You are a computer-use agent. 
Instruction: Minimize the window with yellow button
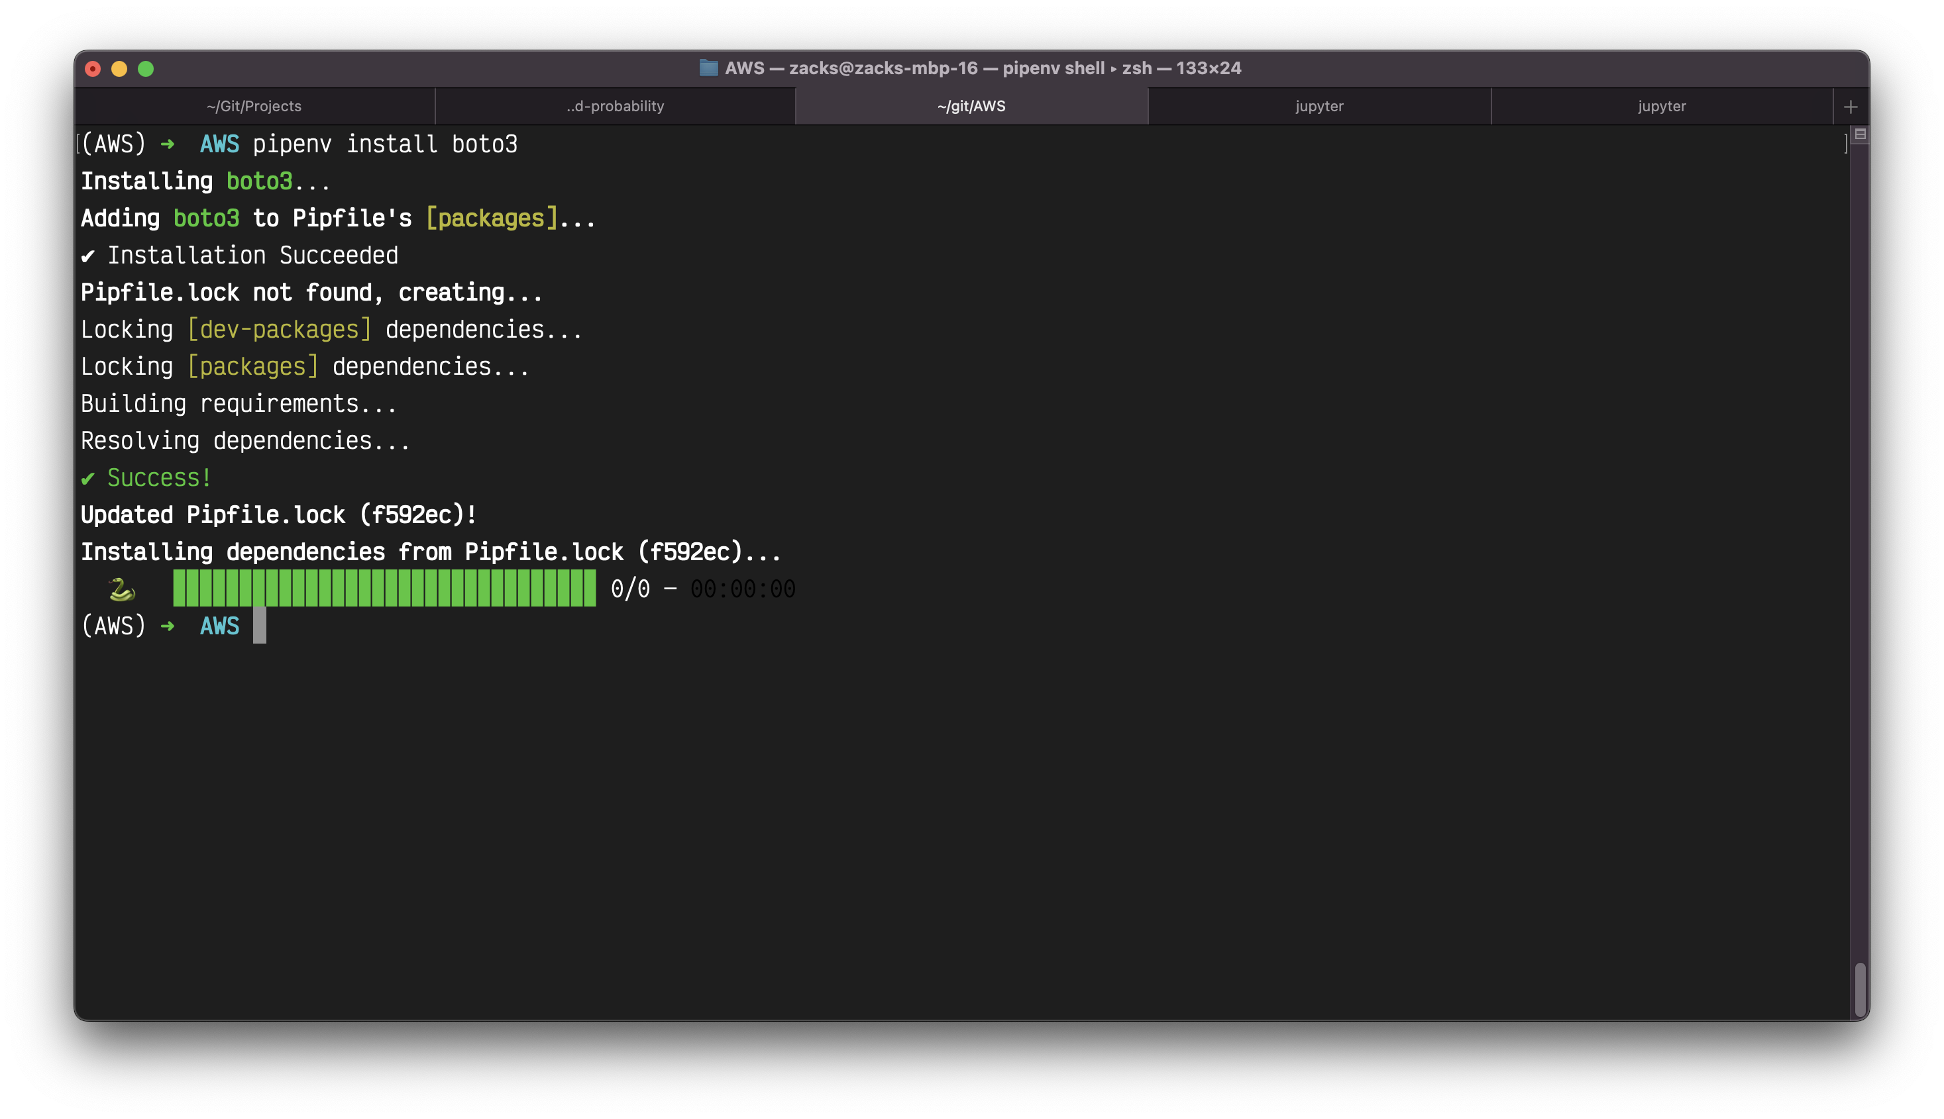[x=119, y=69]
